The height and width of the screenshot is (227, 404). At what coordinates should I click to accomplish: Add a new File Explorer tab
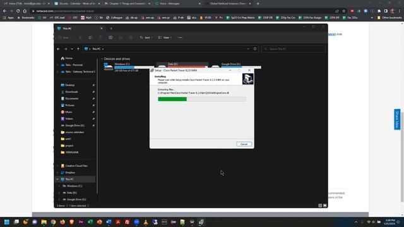111,28
